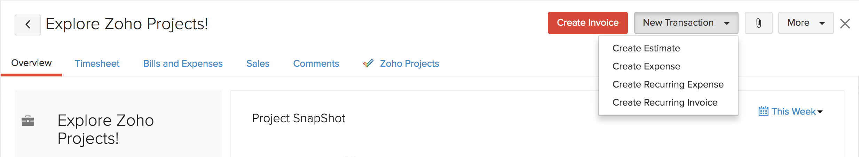This screenshot has width=859, height=157.
Task: Open the Zoho Projects tab
Action: tap(409, 64)
